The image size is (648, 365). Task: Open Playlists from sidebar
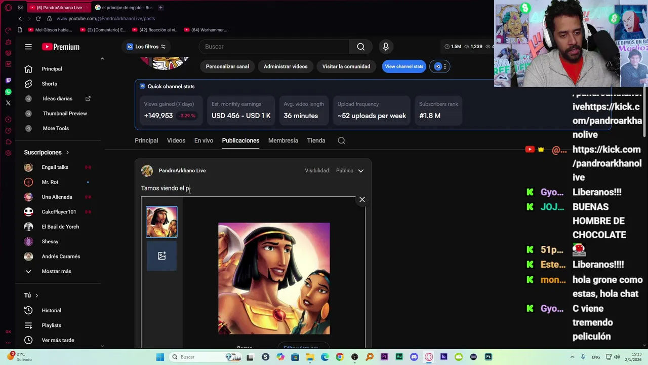51,325
